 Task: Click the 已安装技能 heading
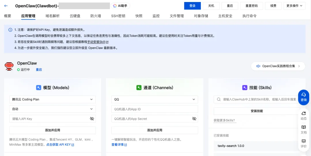pyautogui.click(x=221, y=136)
